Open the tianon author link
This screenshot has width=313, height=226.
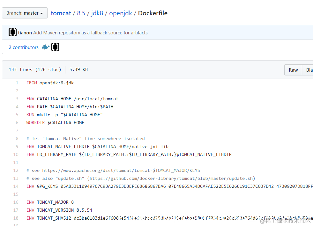pyautogui.click(x=25, y=33)
